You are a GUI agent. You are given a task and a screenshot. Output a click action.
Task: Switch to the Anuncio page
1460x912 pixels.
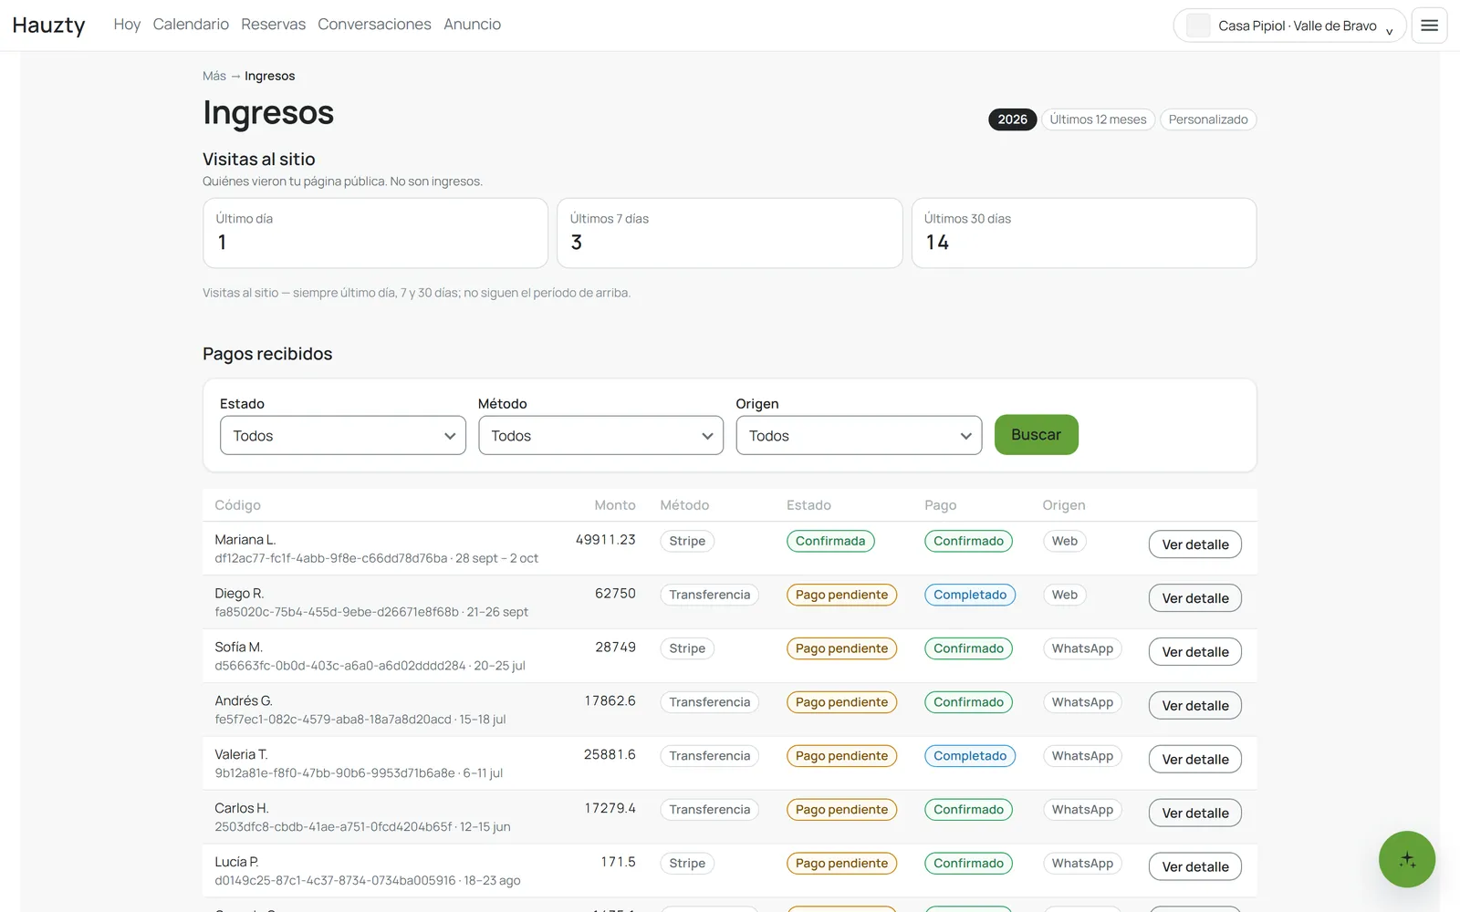[472, 25]
